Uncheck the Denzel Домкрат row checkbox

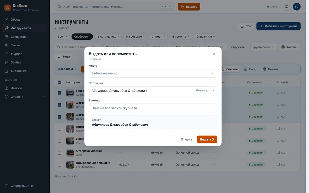[59, 117]
